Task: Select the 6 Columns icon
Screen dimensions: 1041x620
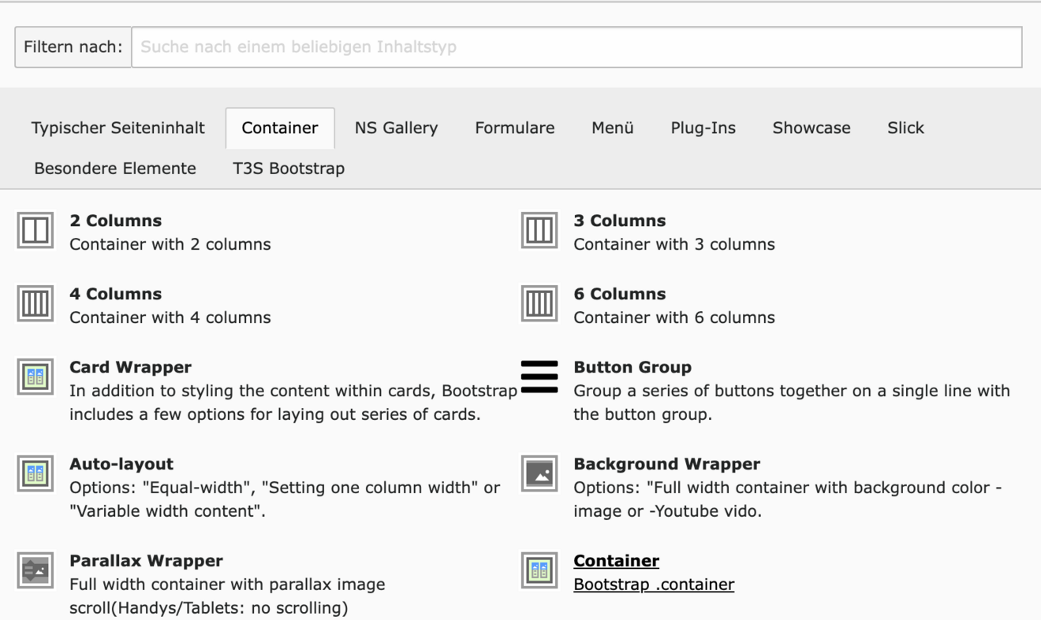Action: (539, 304)
